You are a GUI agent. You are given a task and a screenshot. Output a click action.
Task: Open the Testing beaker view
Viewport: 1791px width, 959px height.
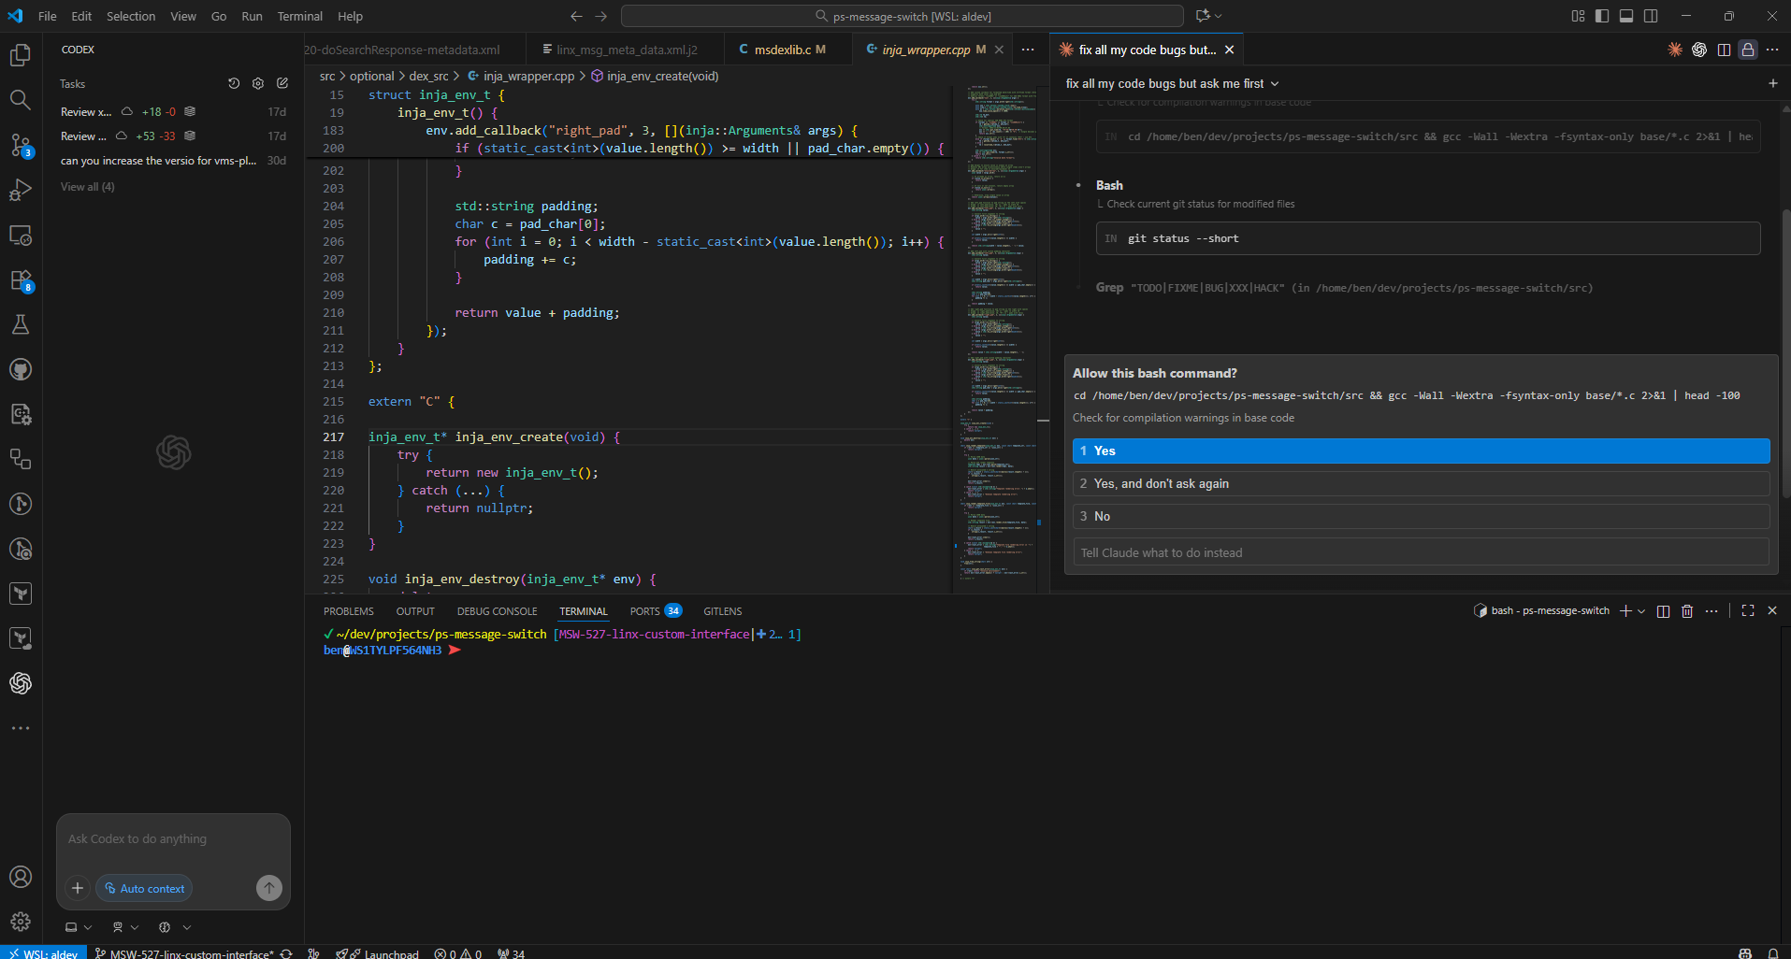(x=21, y=324)
